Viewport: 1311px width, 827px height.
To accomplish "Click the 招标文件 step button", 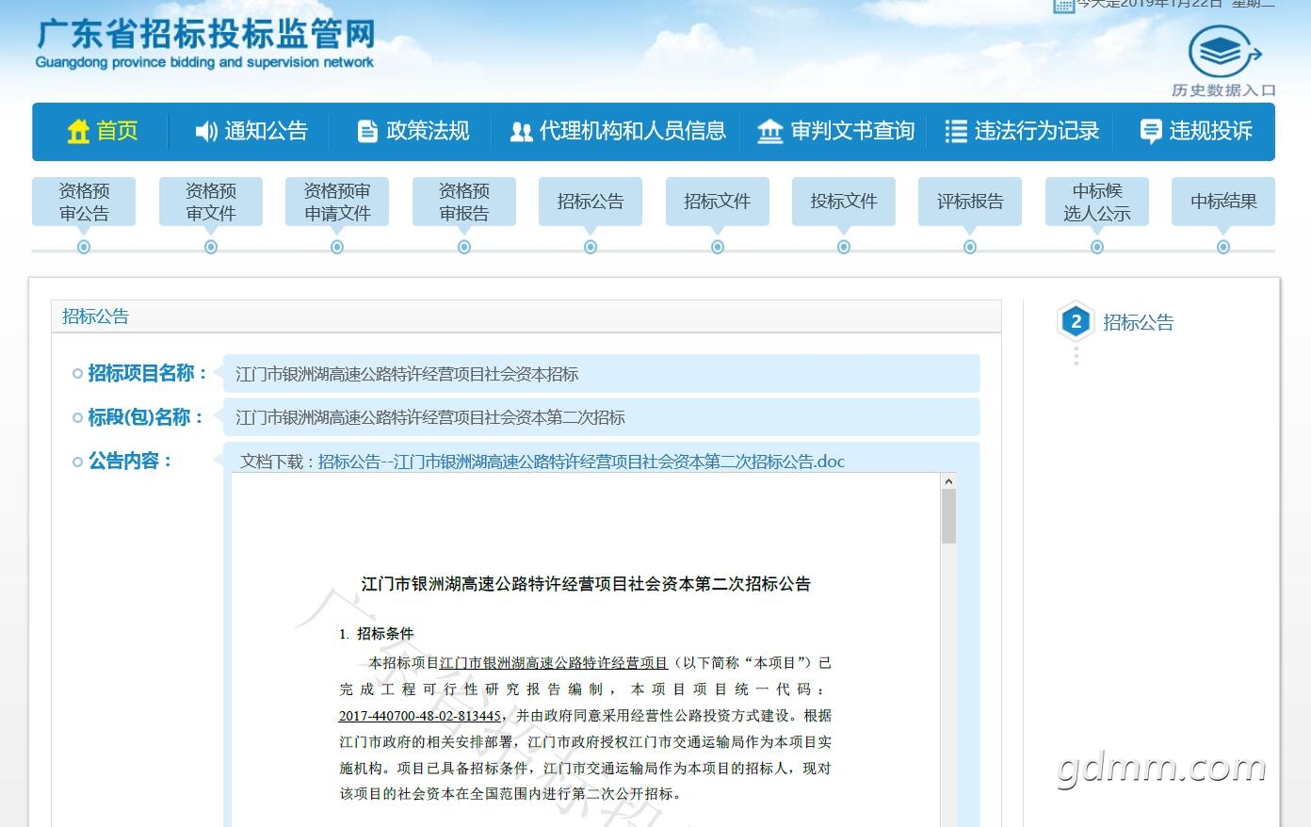I will [717, 202].
